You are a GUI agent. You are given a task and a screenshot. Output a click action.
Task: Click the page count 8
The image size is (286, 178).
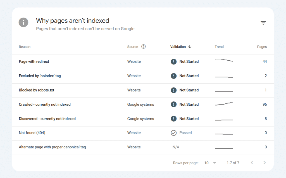[x=266, y=119]
